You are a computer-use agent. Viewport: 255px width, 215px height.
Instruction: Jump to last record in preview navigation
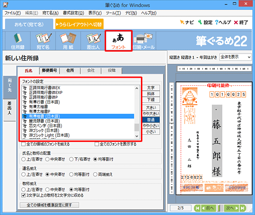tap(242, 208)
